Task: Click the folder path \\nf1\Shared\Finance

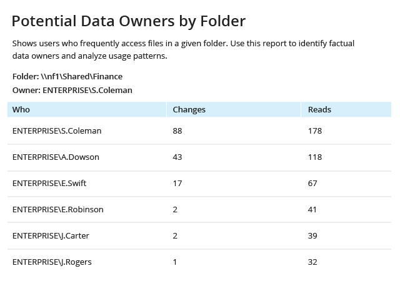Action: coord(82,77)
